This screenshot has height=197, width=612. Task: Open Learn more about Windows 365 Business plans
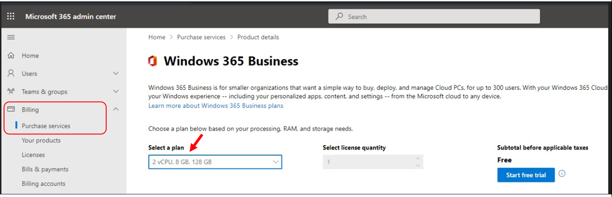[216, 106]
